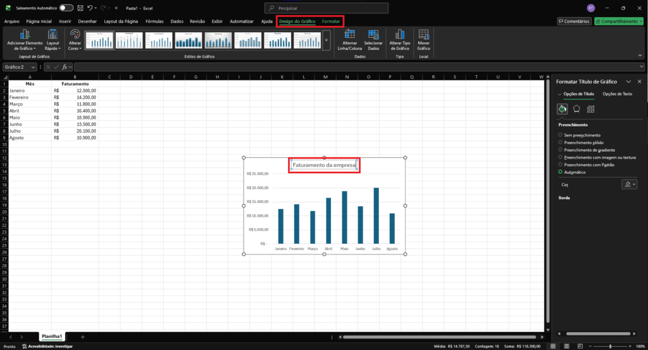Image resolution: width=648 pixels, height=350 pixels.
Task: Click Select All corner of worksheet
Action: (x=5, y=77)
